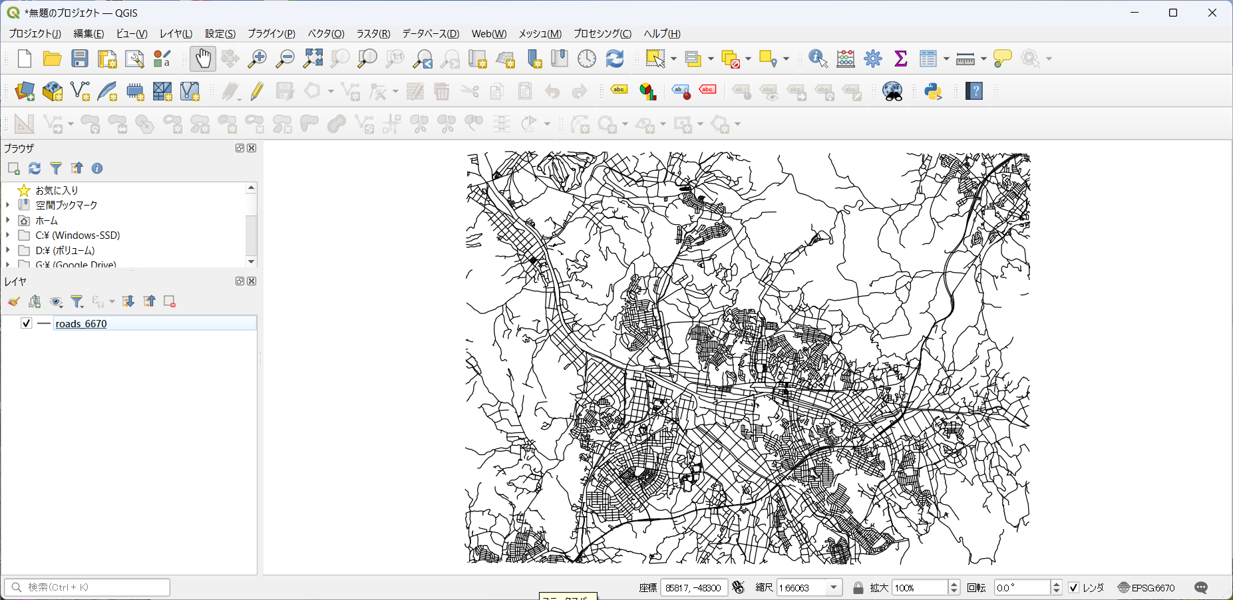Screen dimensions: 1233x600
Task: Click the EPSG:6670 CRS button
Action: click(x=1146, y=587)
